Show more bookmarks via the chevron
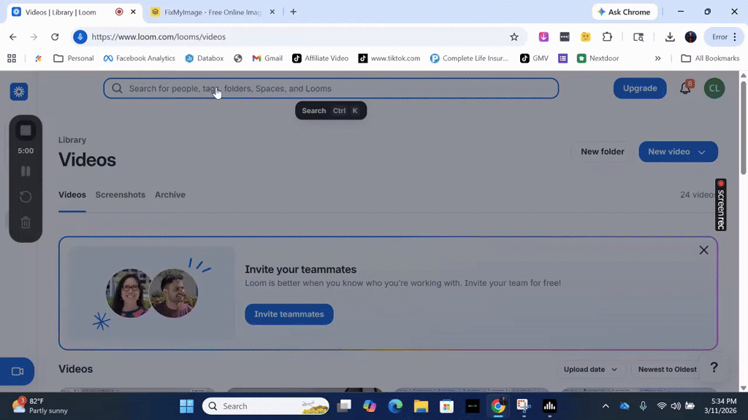Image resolution: width=748 pixels, height=420 pixels. (658, 58)
